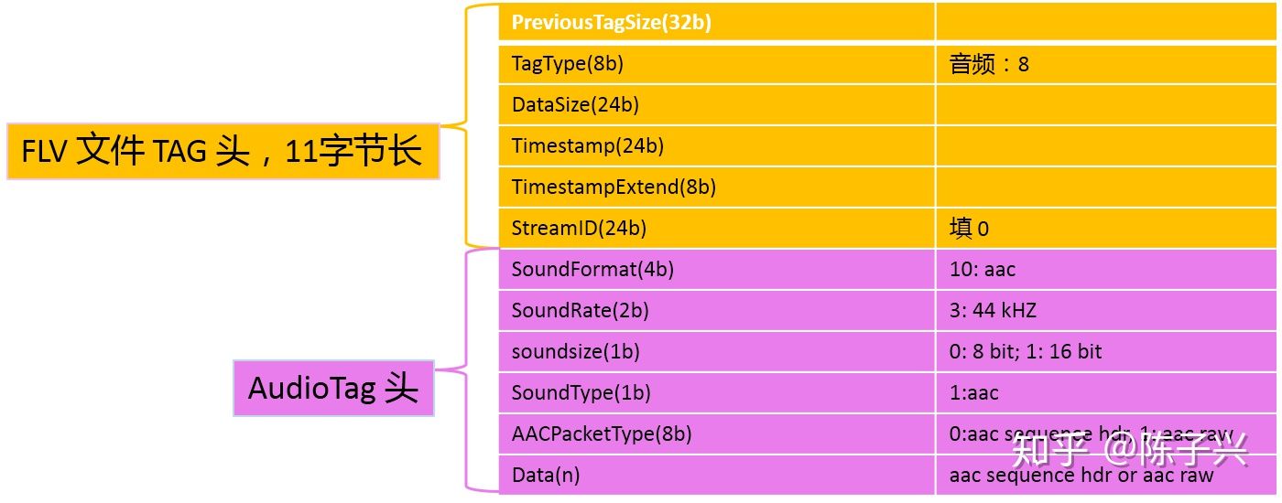The image size is (1282, 503).
Task: Click the pink AudioTag header label box
Action: point(333,389)
